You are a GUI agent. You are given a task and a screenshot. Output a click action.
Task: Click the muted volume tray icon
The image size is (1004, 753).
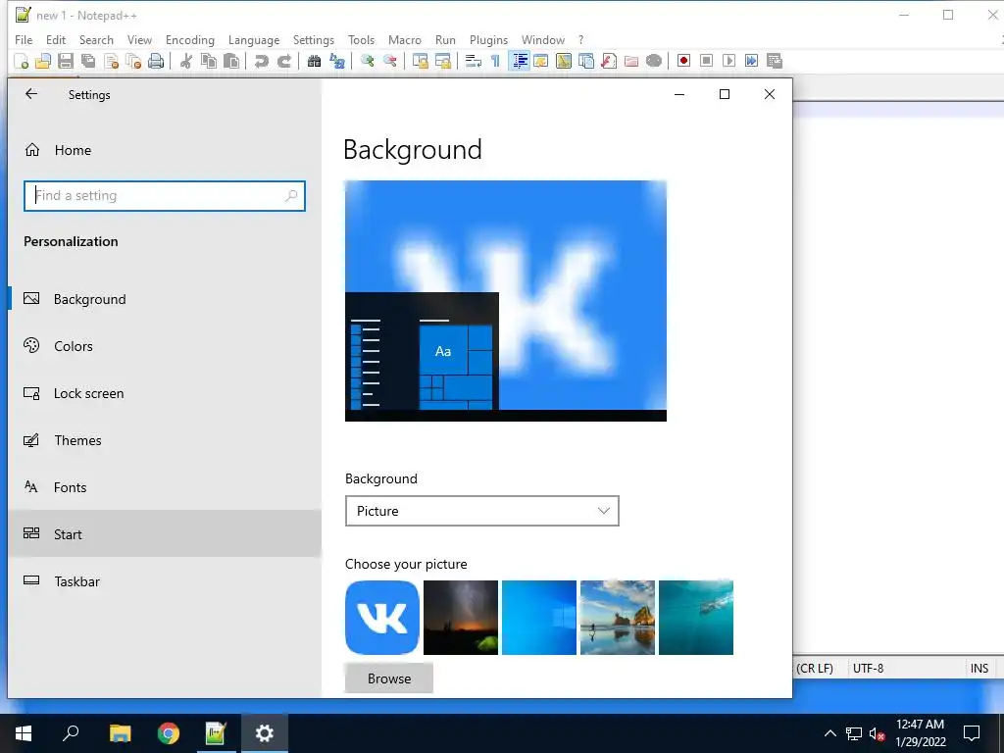877,733
